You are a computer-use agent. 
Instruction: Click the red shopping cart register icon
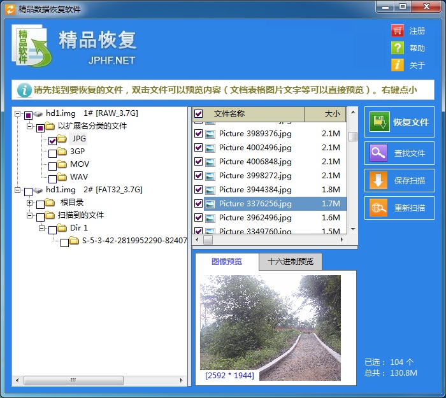click(398, 31)
